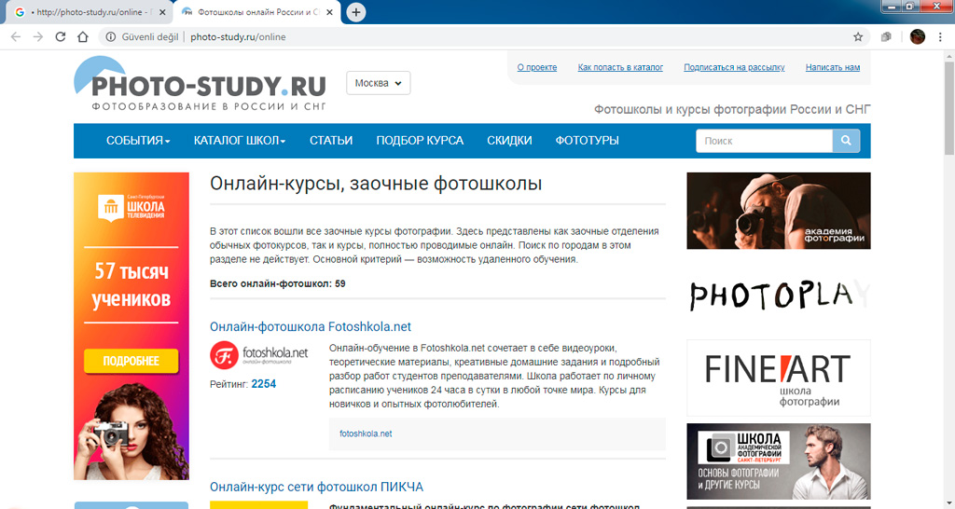Viewport: 955px width, 509px height.
Task: Open the FINE ART школа фотографии banner
Action: click(779, 378)
